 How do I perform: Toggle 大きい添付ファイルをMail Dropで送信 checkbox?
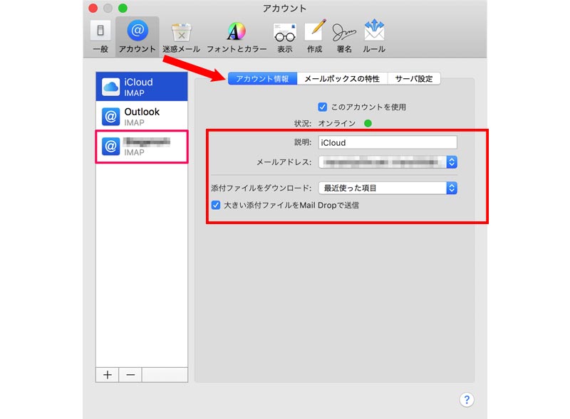tap(216, 205)
